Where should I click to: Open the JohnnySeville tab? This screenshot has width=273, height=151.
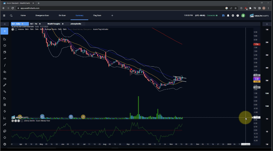click(x=76, y=24)
